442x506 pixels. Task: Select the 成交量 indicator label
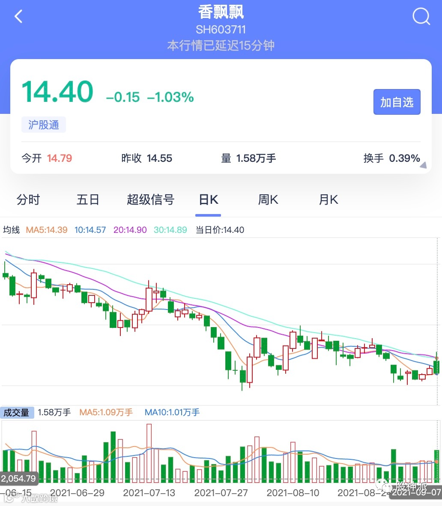pos(17,412)
